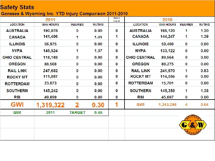Click Oregon 2010 man hours 88,275
The image size is (215, 161).
pyautogui.click(x=168, y=64)
